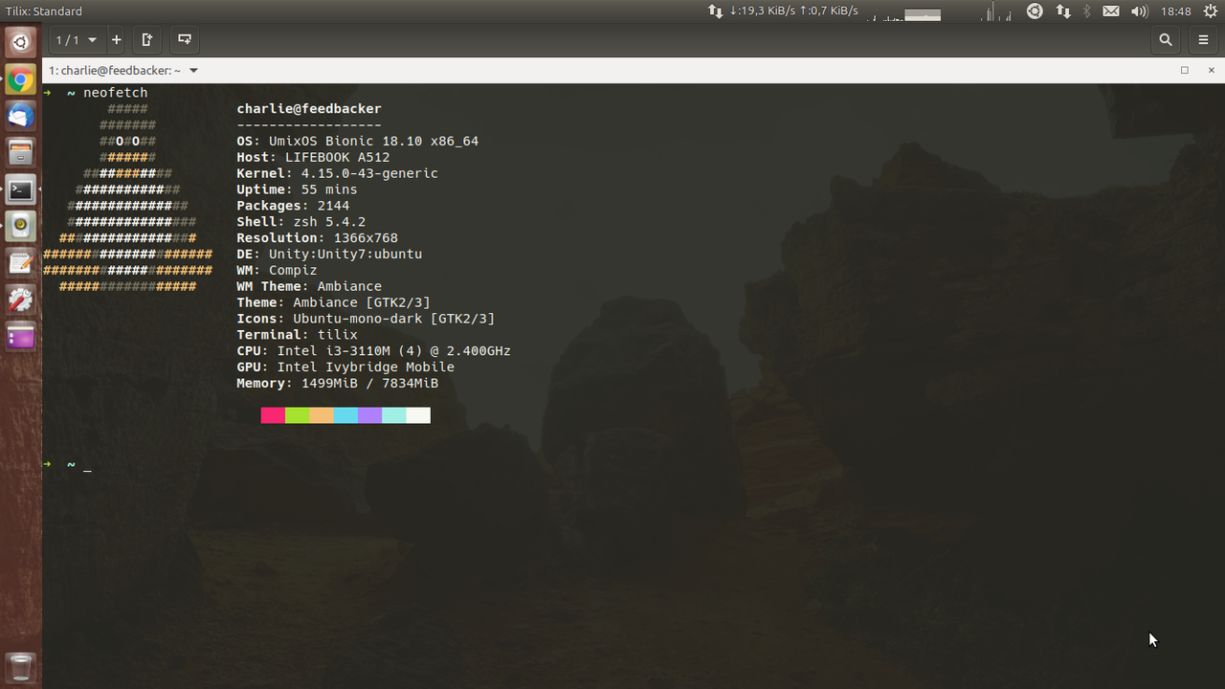Click the Packages 2144 line
1225x689 pixels.
point(293,206)
